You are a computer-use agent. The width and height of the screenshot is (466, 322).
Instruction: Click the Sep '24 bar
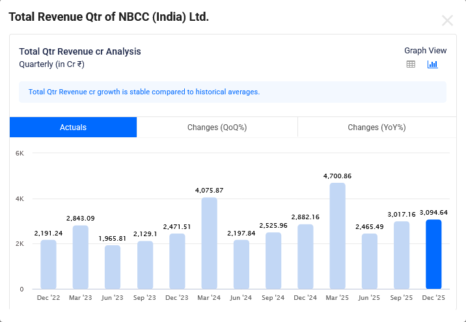coord(273,260)
